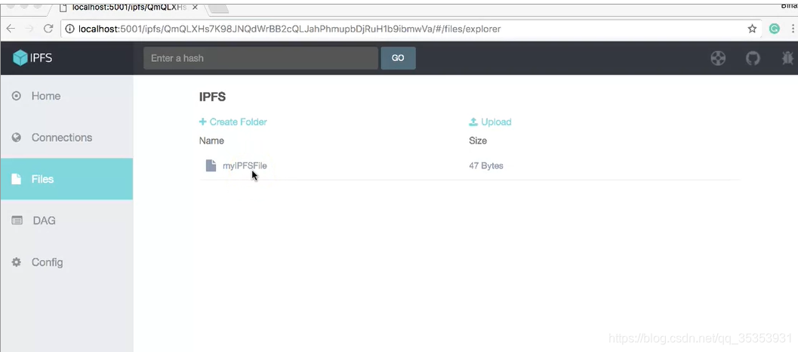Click the browser forward arrow

pyautogui.click(x=29, y=29)
